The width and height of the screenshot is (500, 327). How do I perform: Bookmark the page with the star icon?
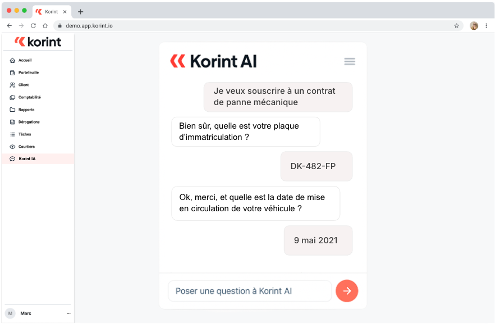tap(456, 25)
